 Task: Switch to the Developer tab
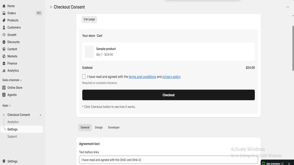click(x=114, y=127)
